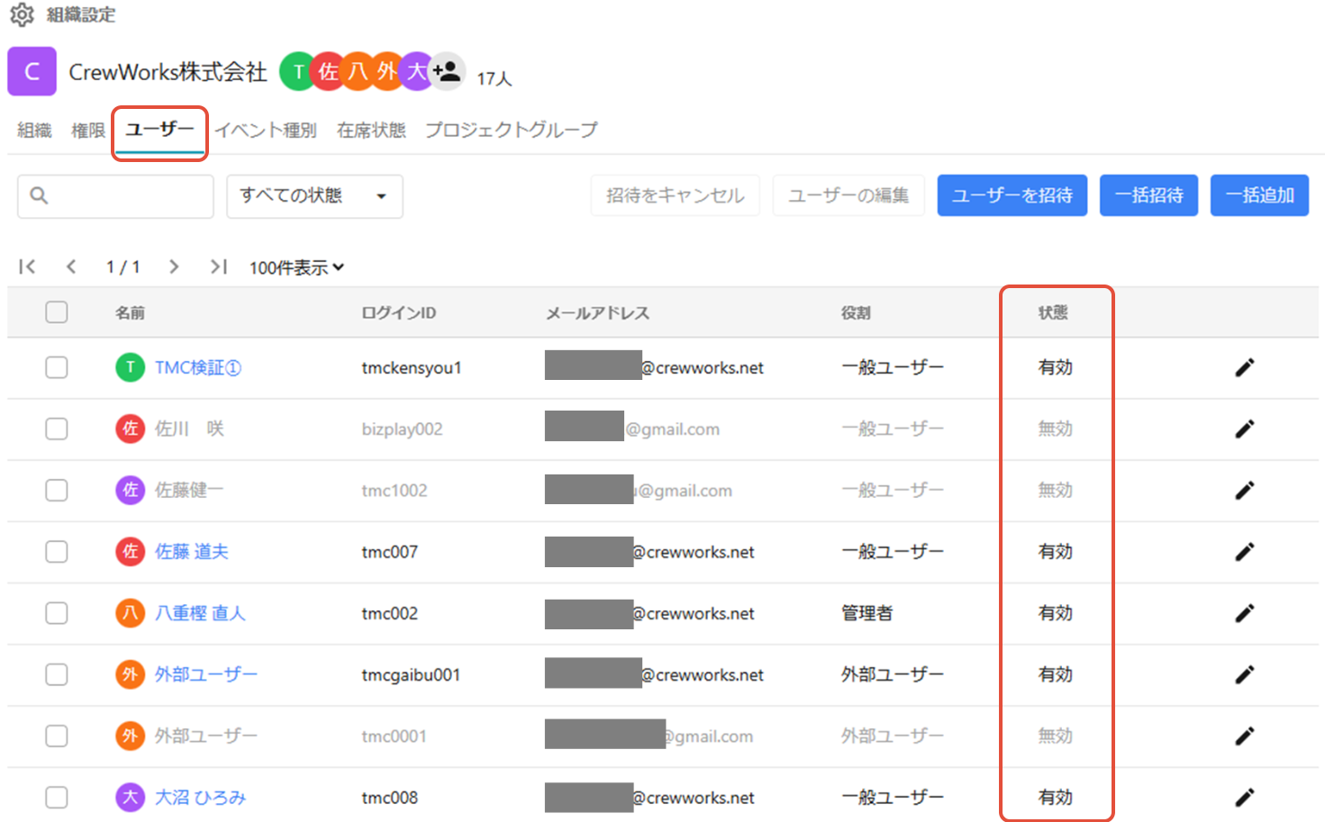Edit 八重樫 直人 with pencil icon
This screenshot has height=822, width=1325.
[1245, 613]
